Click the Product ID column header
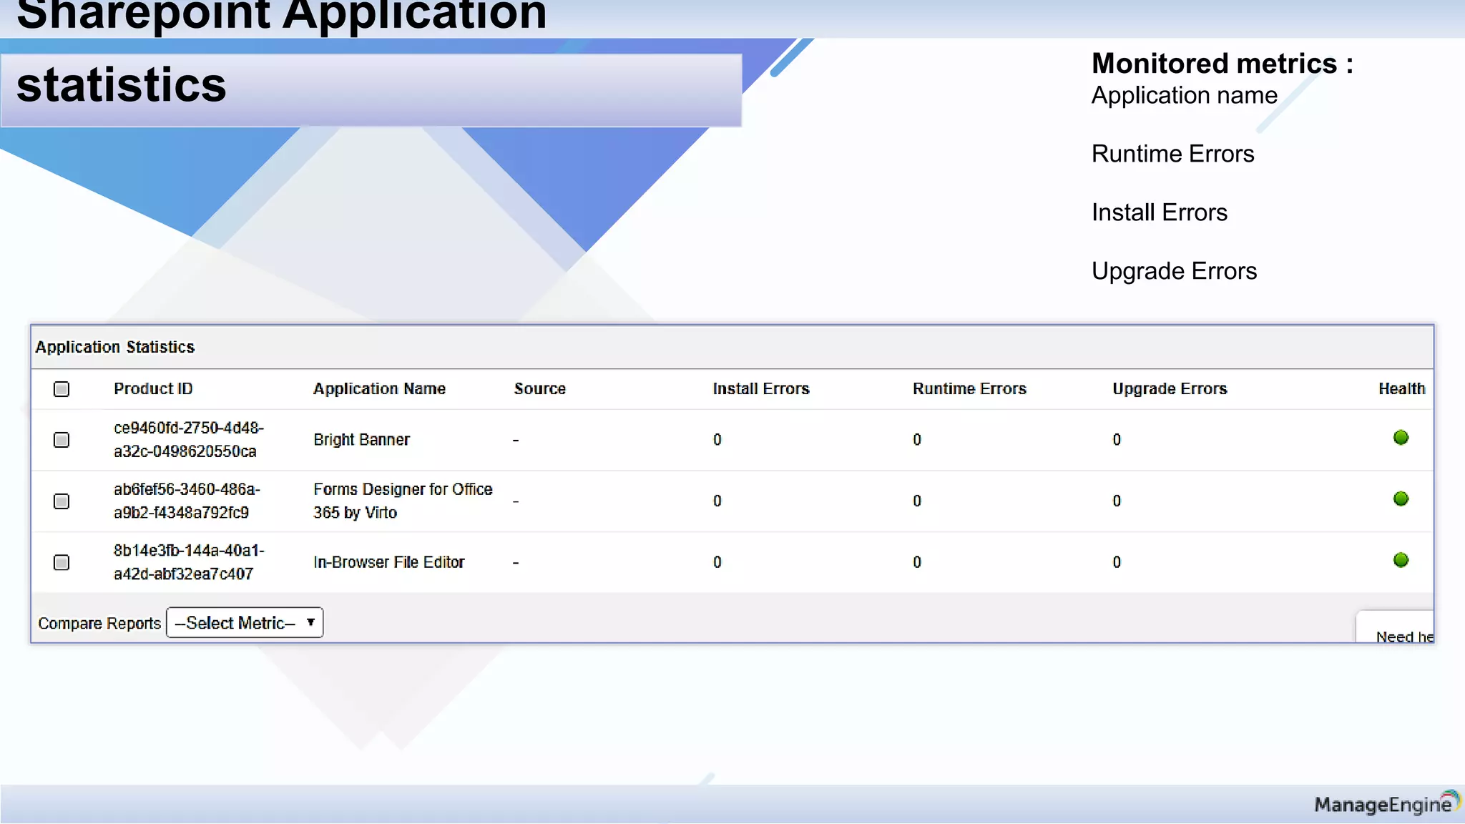The width and height of the screenshot is (1465, 824). [x=153, y=389]
